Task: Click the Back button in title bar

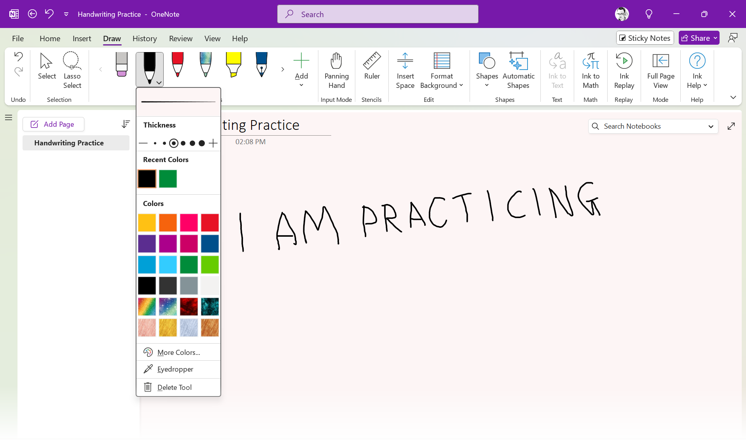Action: (x=33, y=14)
